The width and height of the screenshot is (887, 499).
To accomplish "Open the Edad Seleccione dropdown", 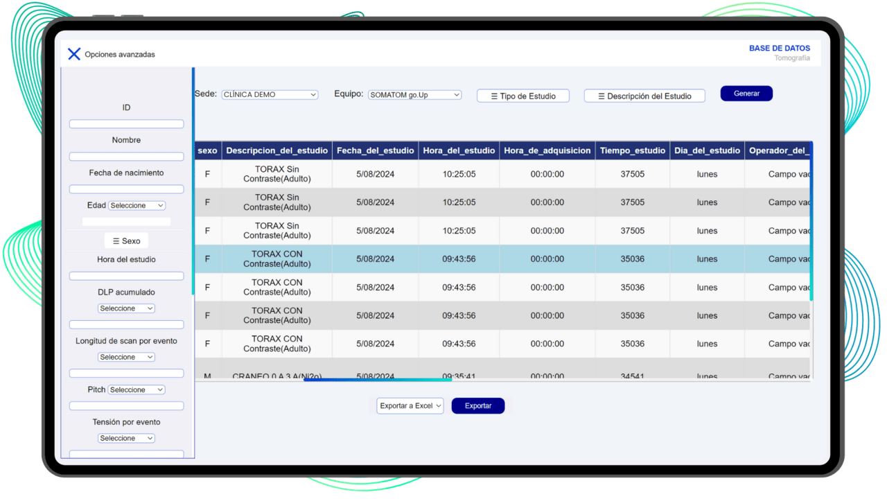I will (x=137, y=206).
